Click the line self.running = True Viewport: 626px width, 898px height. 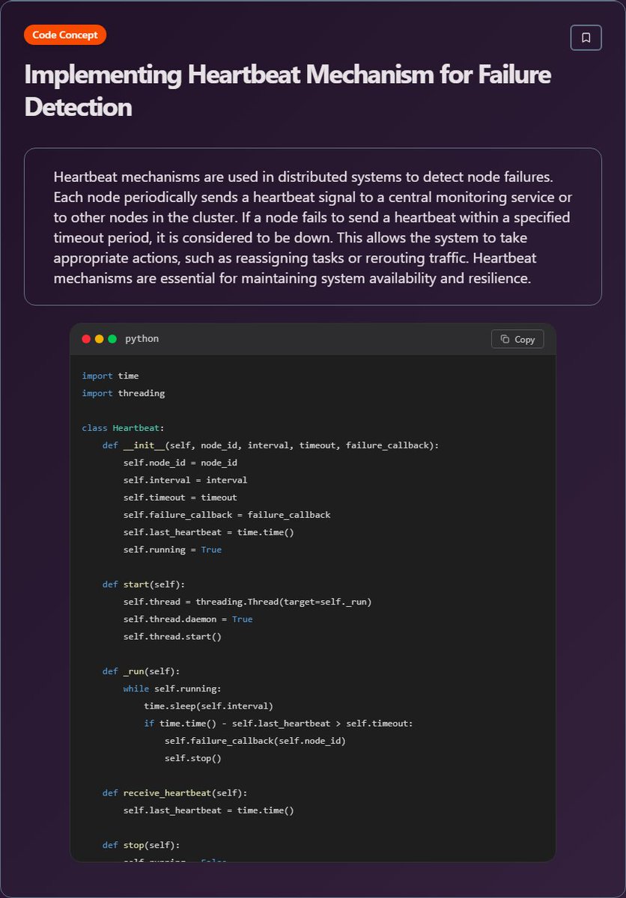click(x=173, y=549)
